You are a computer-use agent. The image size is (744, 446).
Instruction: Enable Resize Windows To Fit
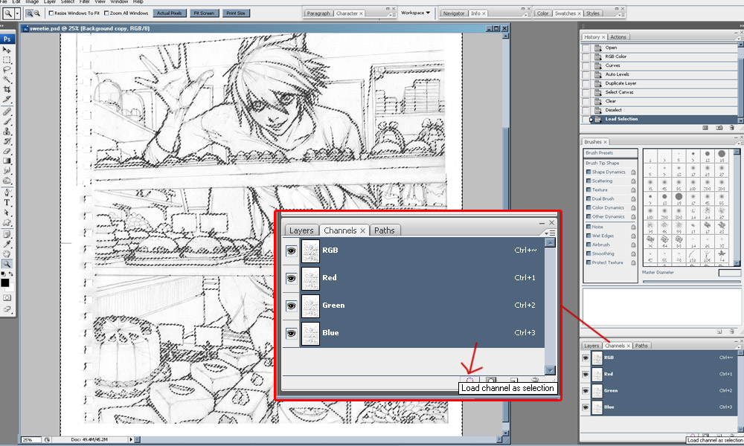(51, 13)
